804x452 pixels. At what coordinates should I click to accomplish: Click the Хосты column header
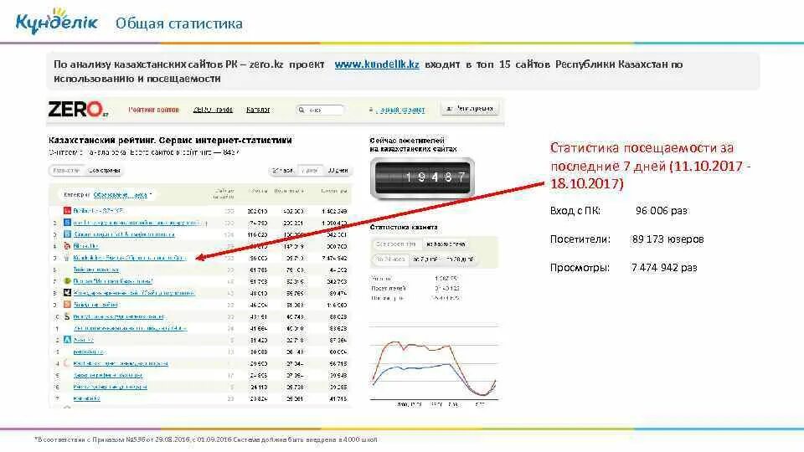tap(258, 191)
